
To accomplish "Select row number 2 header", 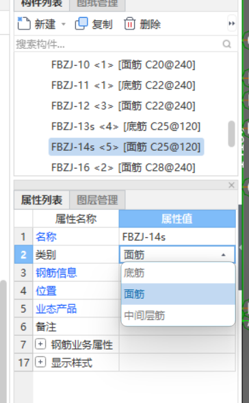I will (x=23, y=255).
